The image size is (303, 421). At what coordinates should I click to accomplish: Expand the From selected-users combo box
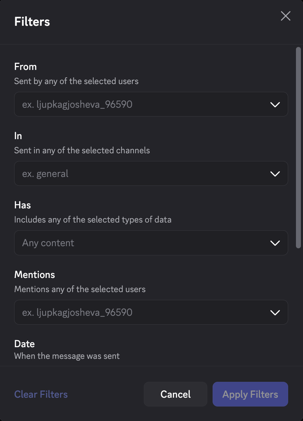pyautogui.click(x=151, y=104)
